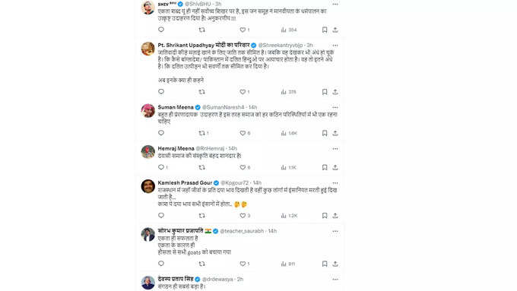The height and width of the screenshot is (291, 517).
Task: Open more options on Suman Meena's tweet
Action: pos(335,107)
